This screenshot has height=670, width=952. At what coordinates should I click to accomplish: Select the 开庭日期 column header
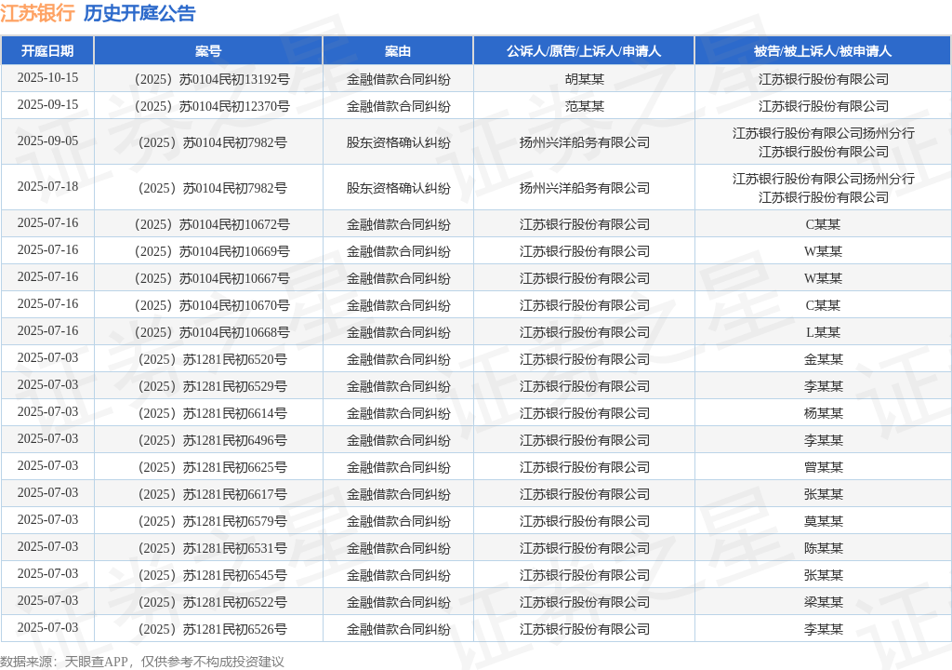[47, 51]
